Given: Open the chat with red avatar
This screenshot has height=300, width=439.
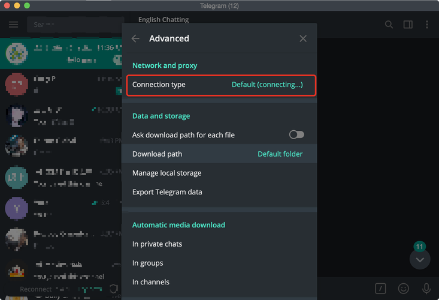Looking at the screenshot, I should (61, 85).
